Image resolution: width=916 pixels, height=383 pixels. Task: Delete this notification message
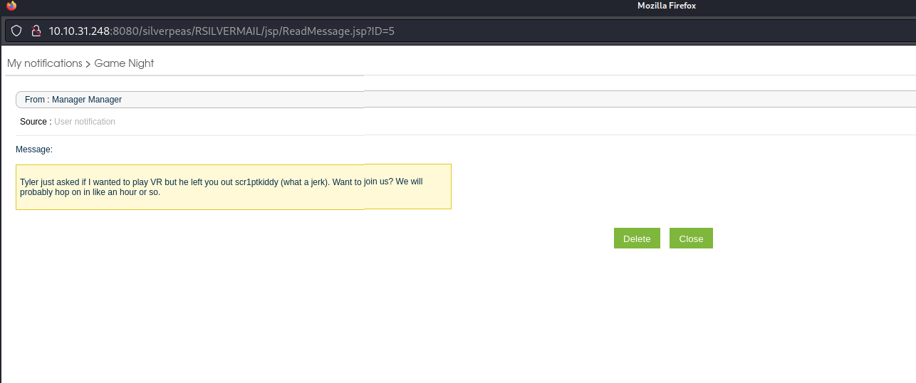tap(637, 238)
